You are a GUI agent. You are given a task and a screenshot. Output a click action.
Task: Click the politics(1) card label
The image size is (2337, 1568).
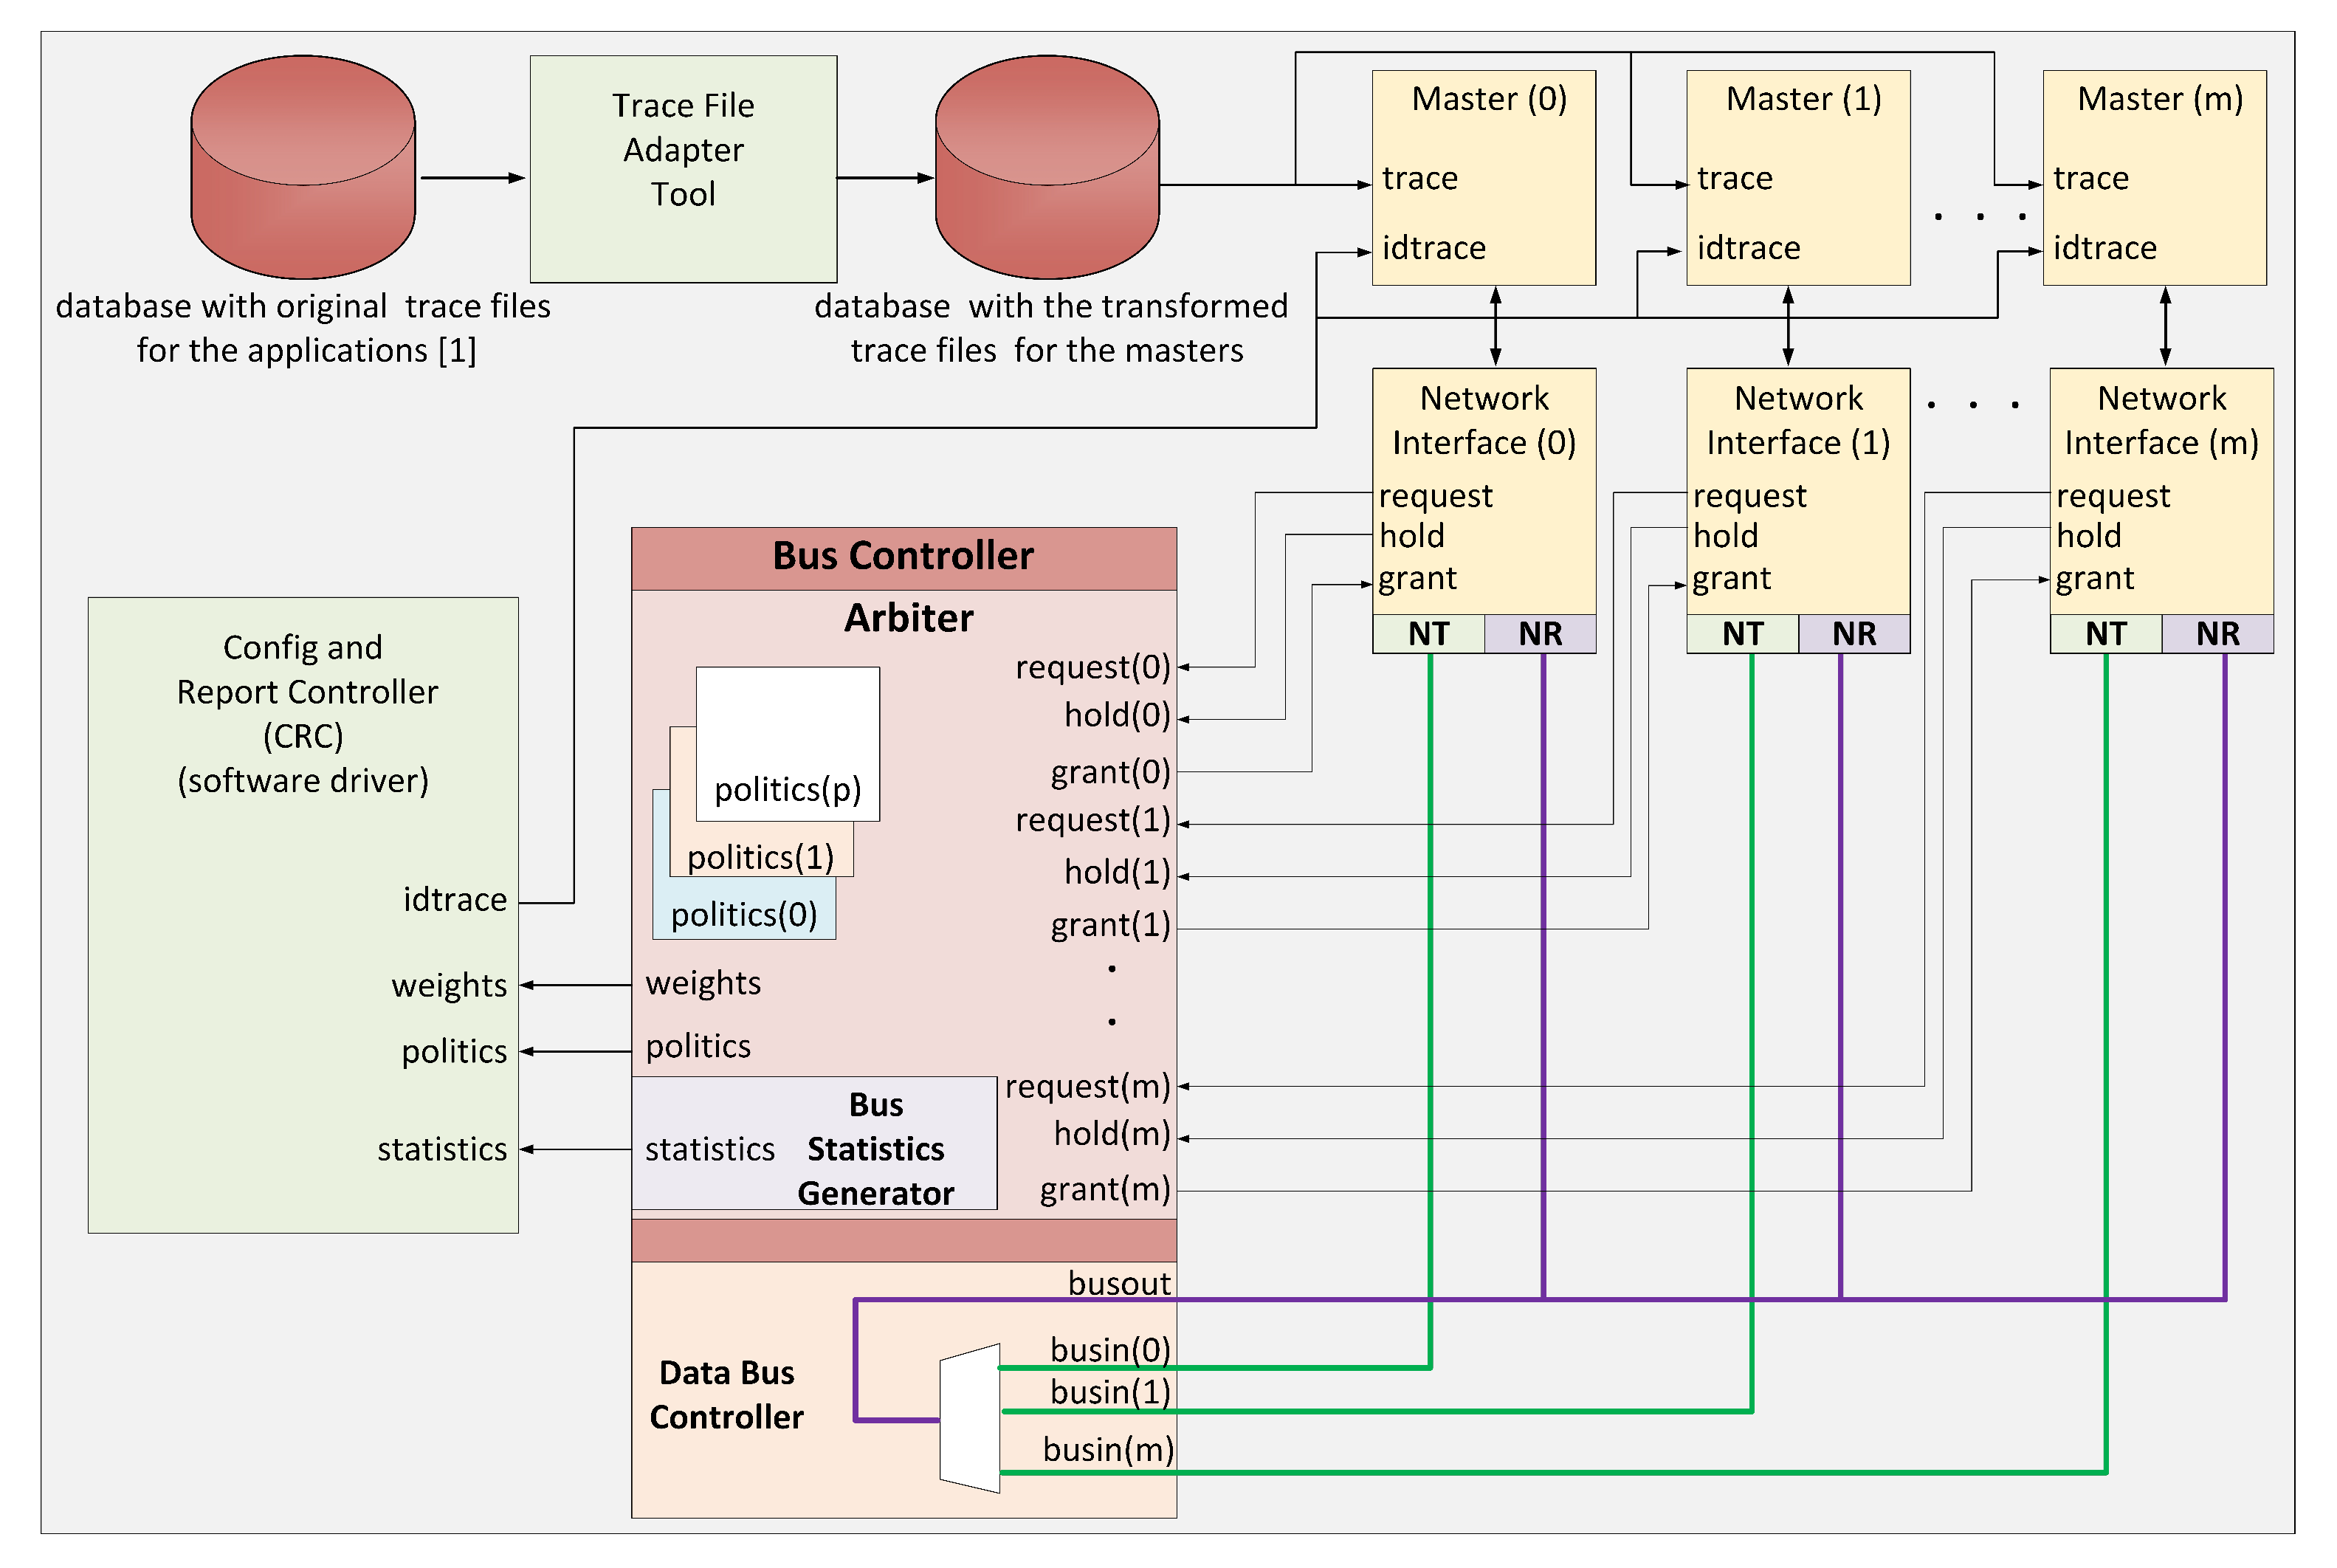760,857
